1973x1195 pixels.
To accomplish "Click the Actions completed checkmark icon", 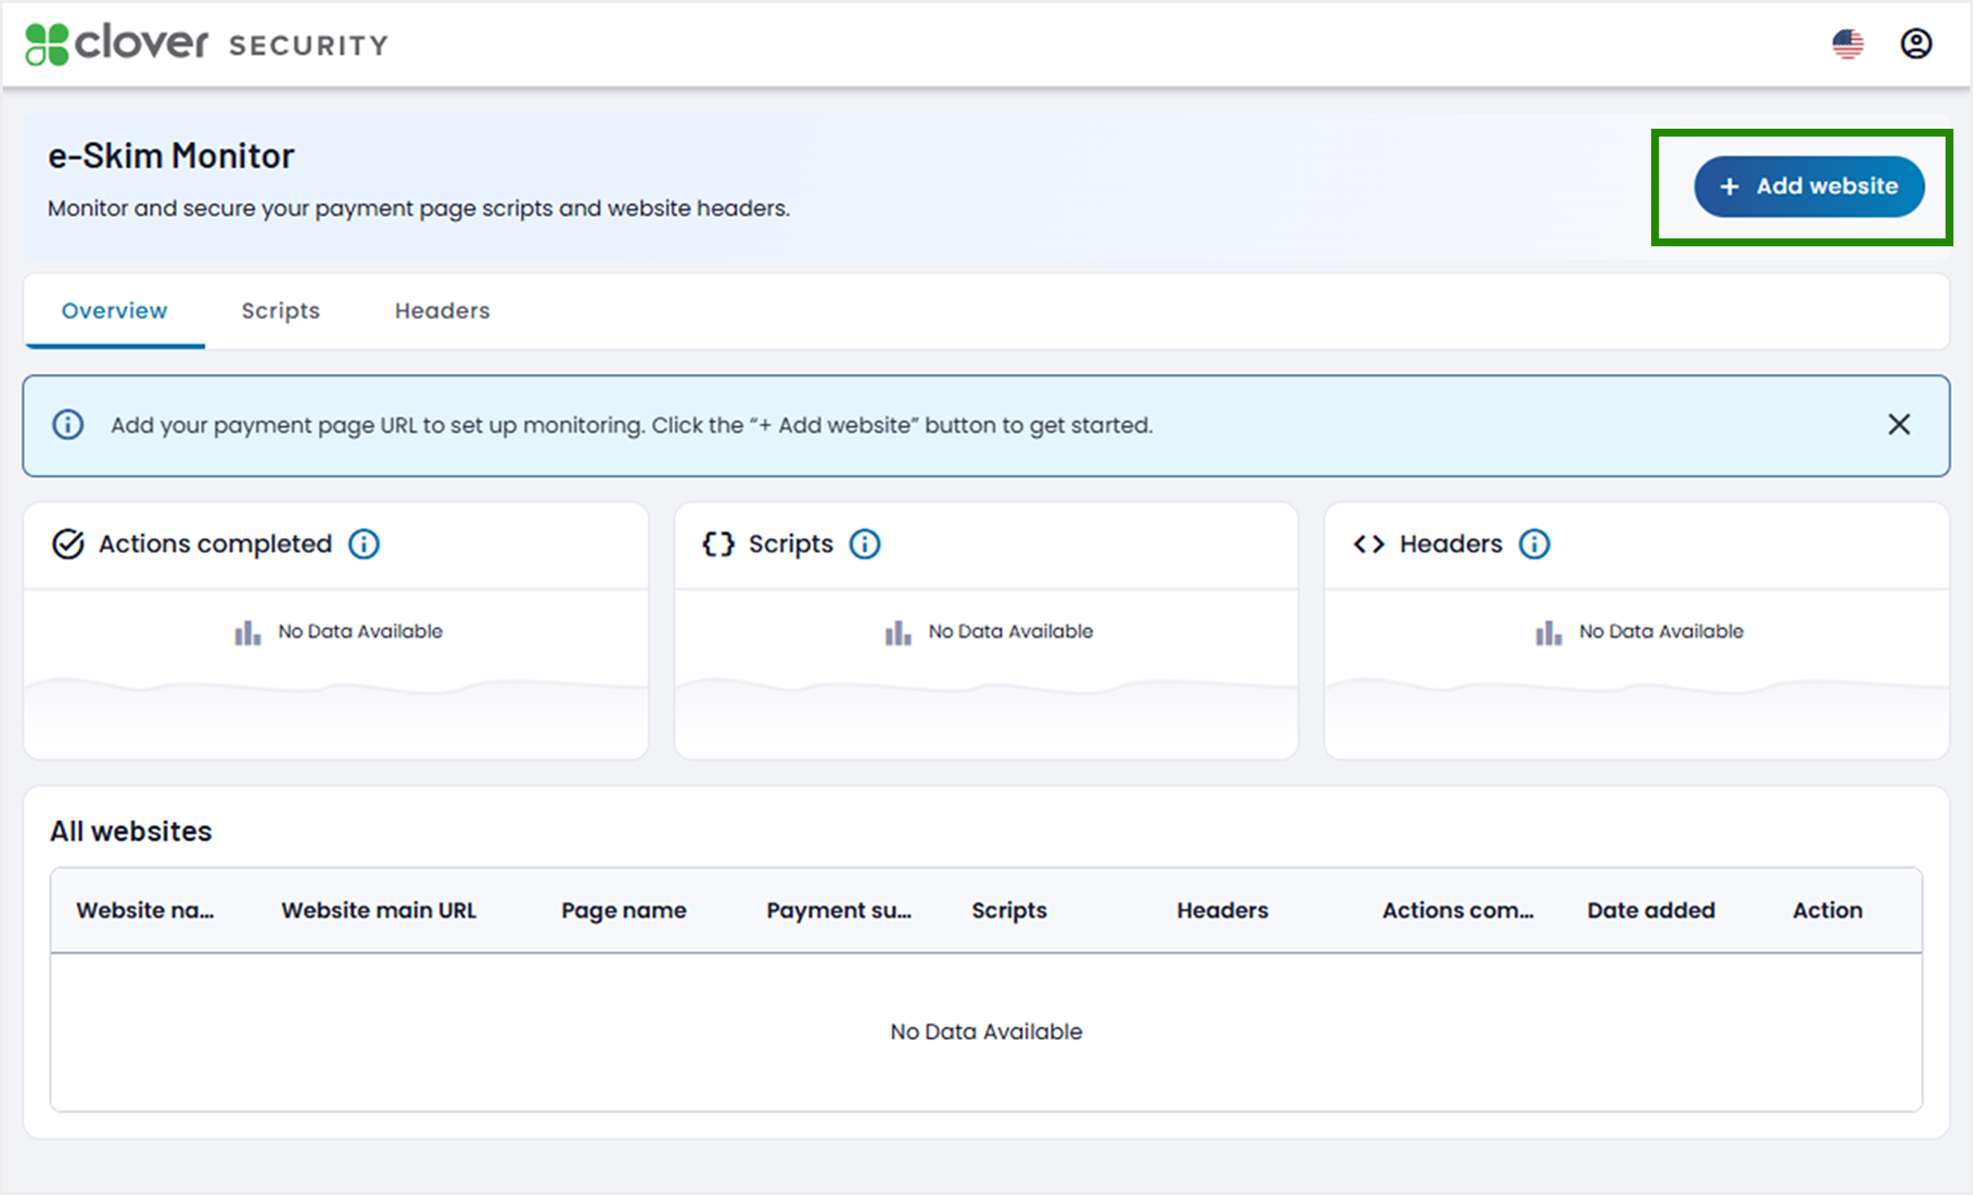I will [68, 544].
